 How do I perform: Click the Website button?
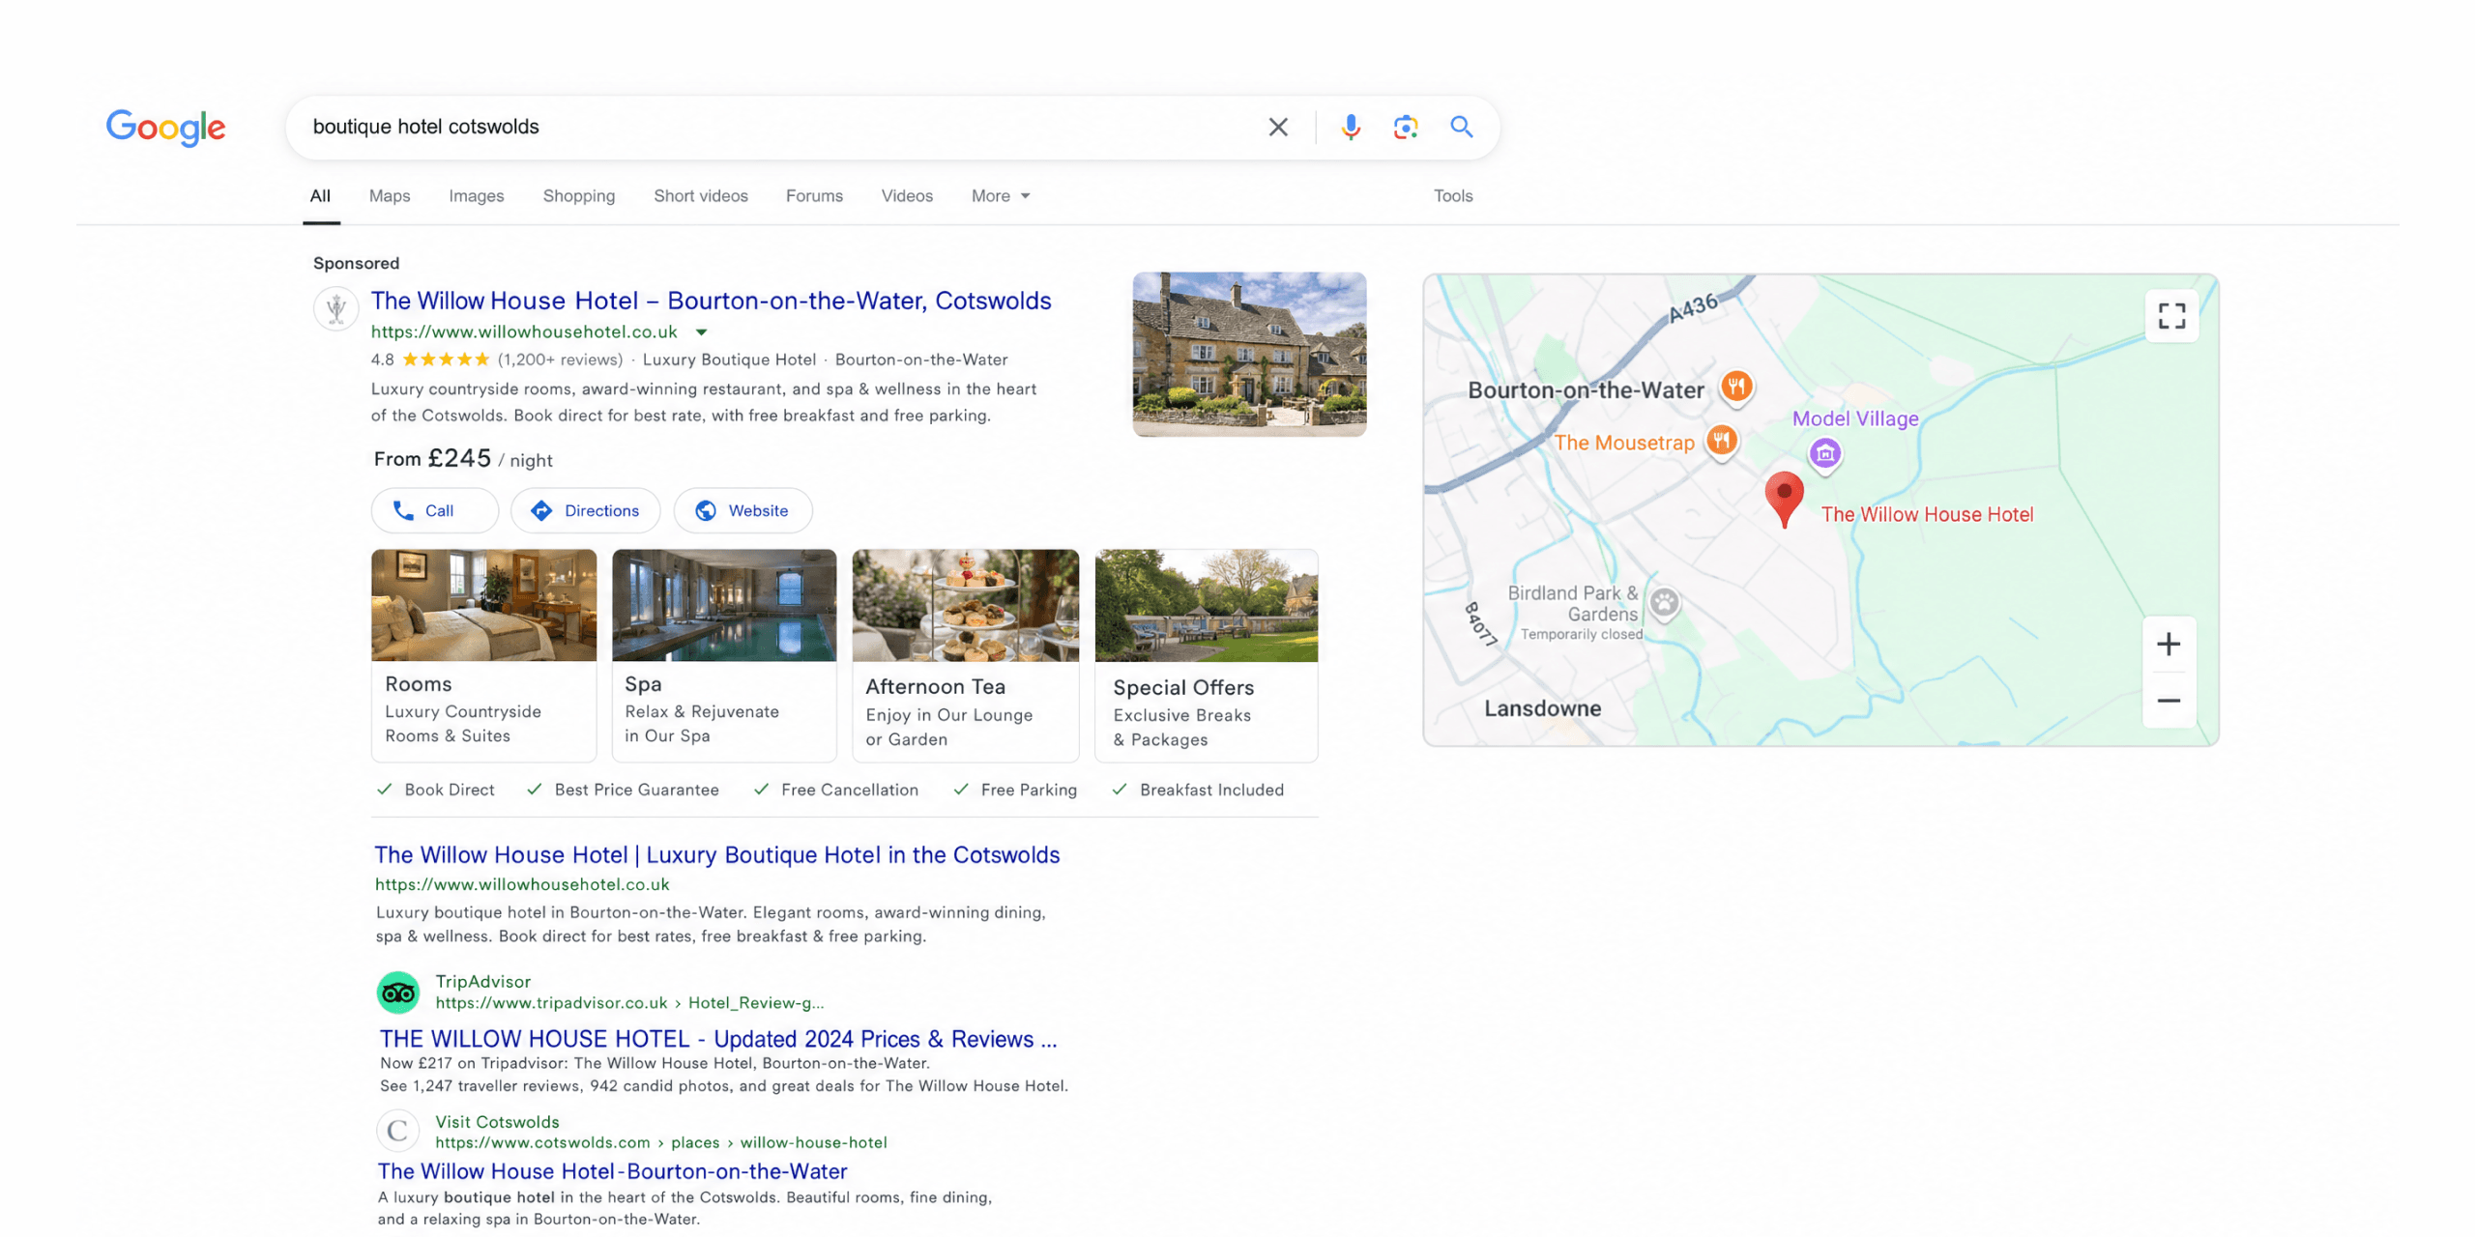click(x=742, y=510)
